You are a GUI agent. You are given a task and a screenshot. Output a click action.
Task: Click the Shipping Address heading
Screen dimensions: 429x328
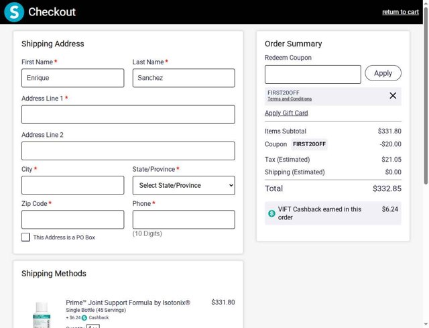tap(53, 44)
